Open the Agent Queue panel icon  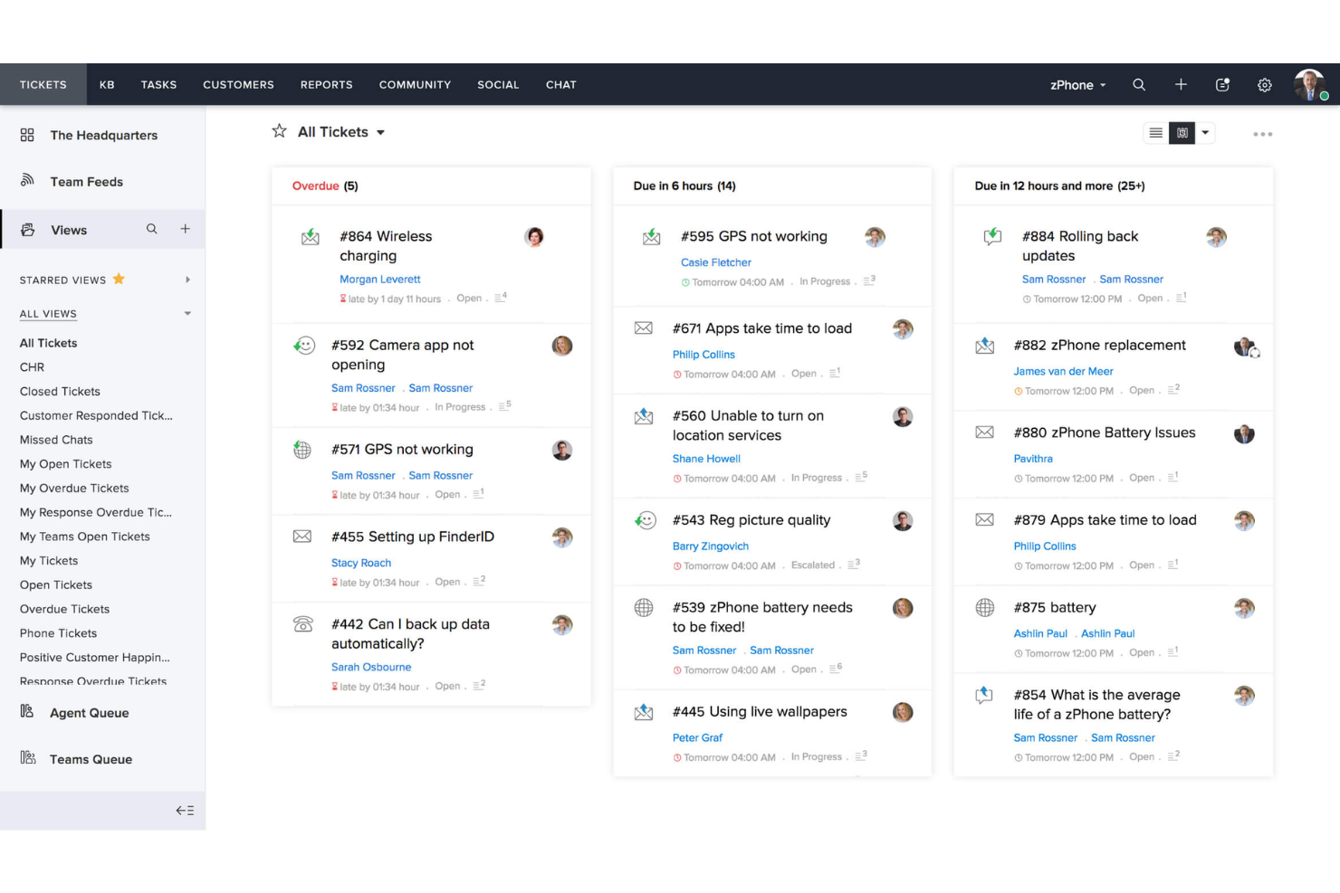coord(26,712)
